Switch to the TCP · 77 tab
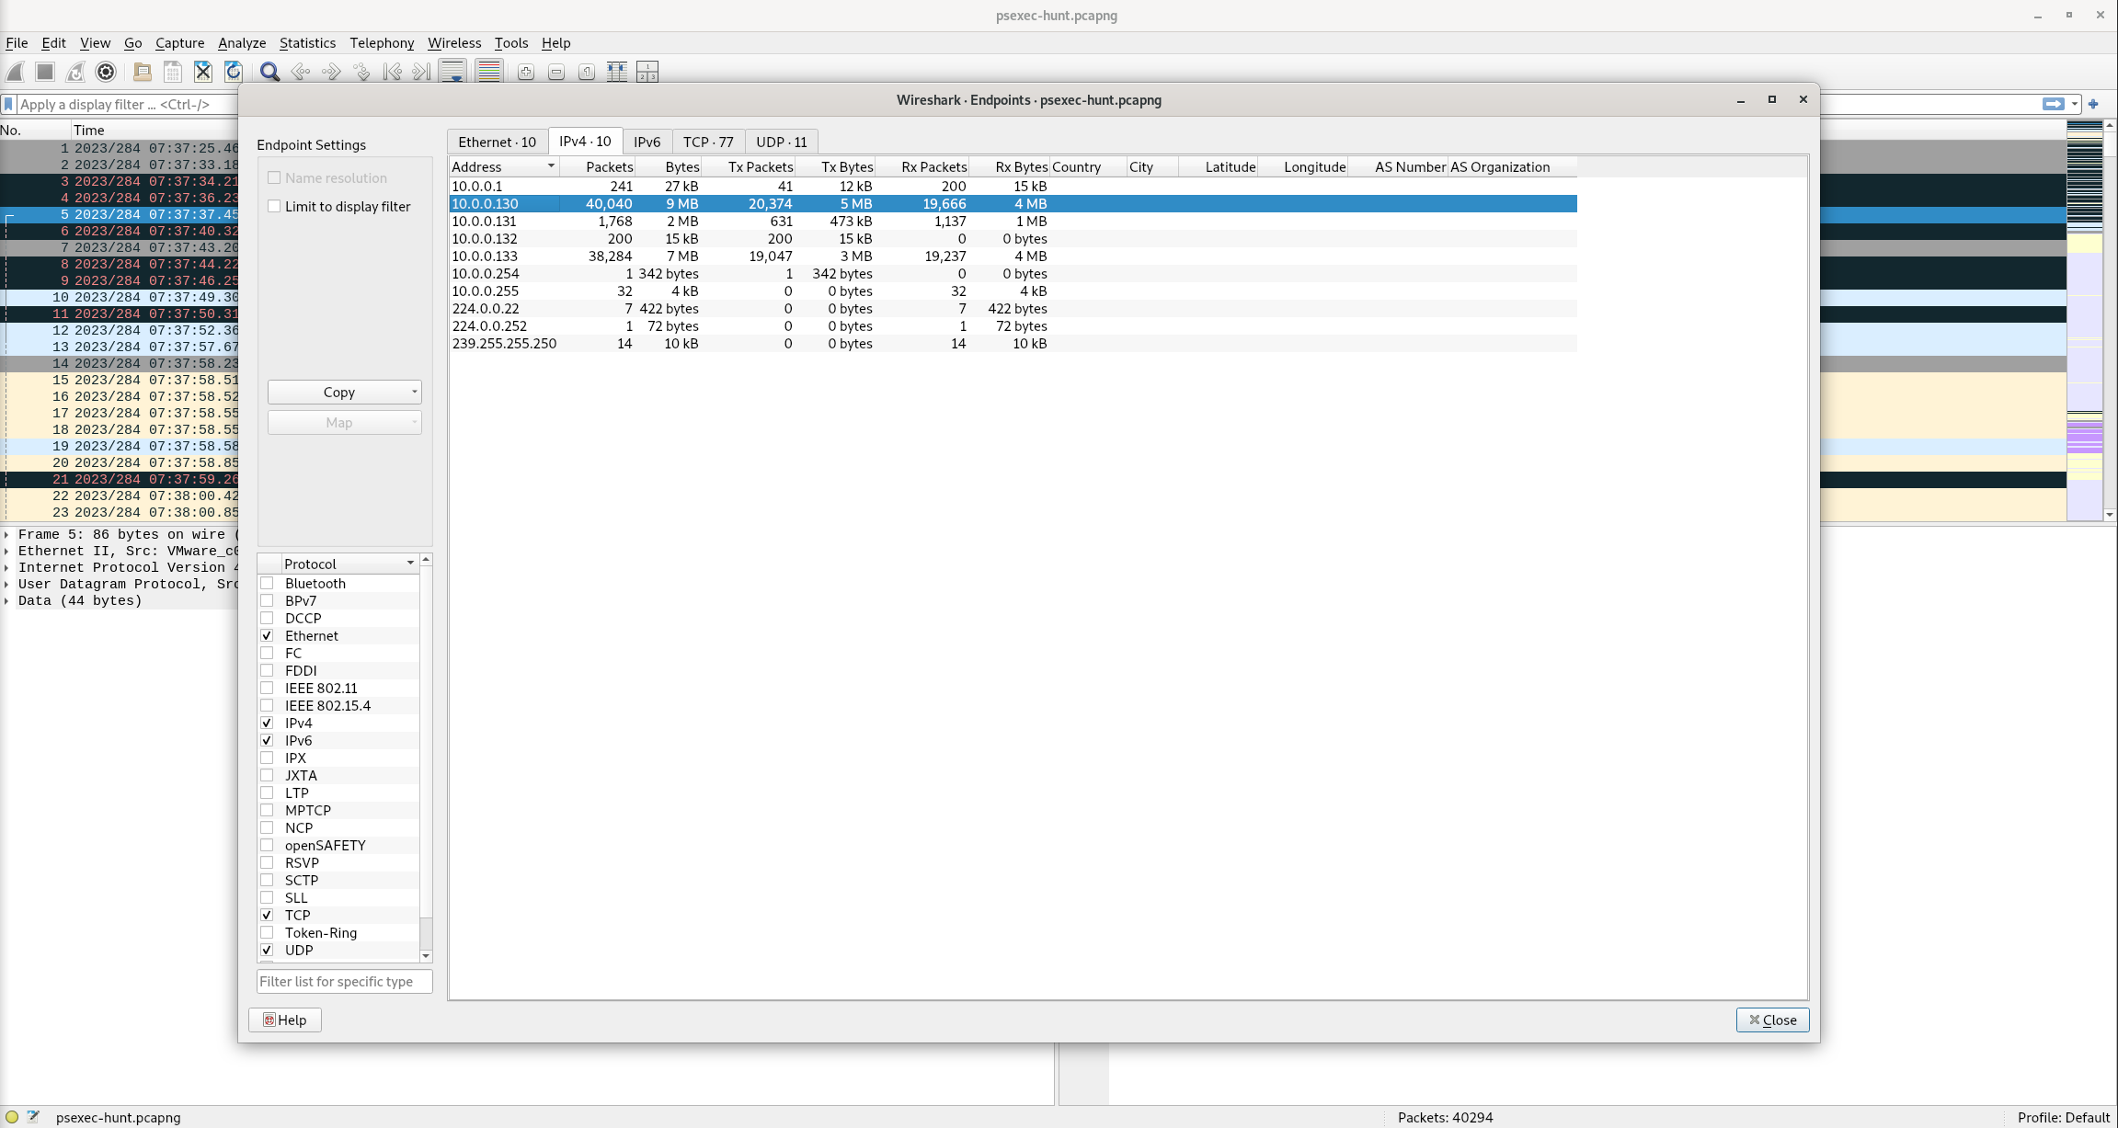 (708, 142)
